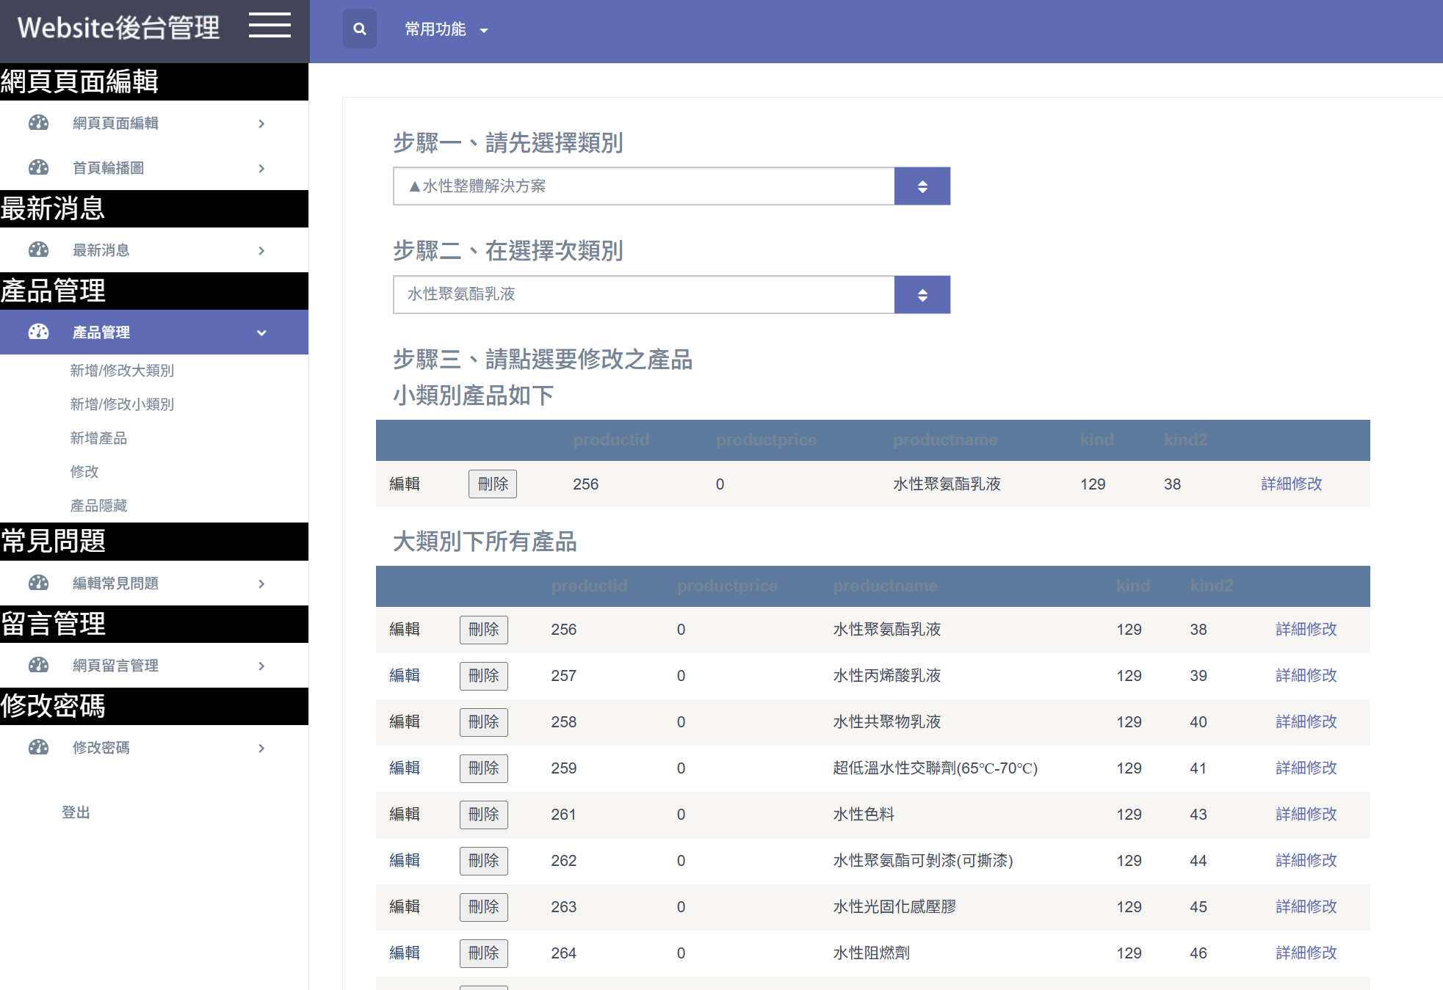
Task: Edit product 263 via 編輯
Action: point(405,906)
